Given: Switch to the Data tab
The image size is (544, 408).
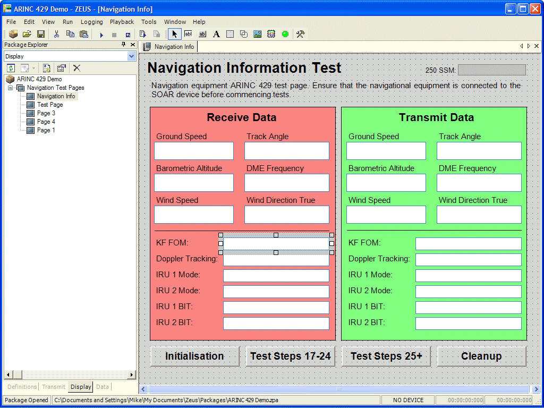Looking at the screenshot, I should tap(103, 387).
